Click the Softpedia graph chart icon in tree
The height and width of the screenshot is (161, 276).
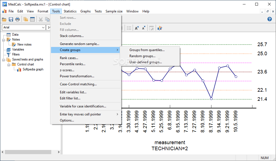point(19,69)
